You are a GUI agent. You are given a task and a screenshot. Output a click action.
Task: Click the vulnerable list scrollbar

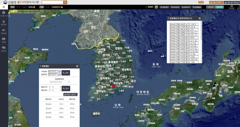(201, 31)
